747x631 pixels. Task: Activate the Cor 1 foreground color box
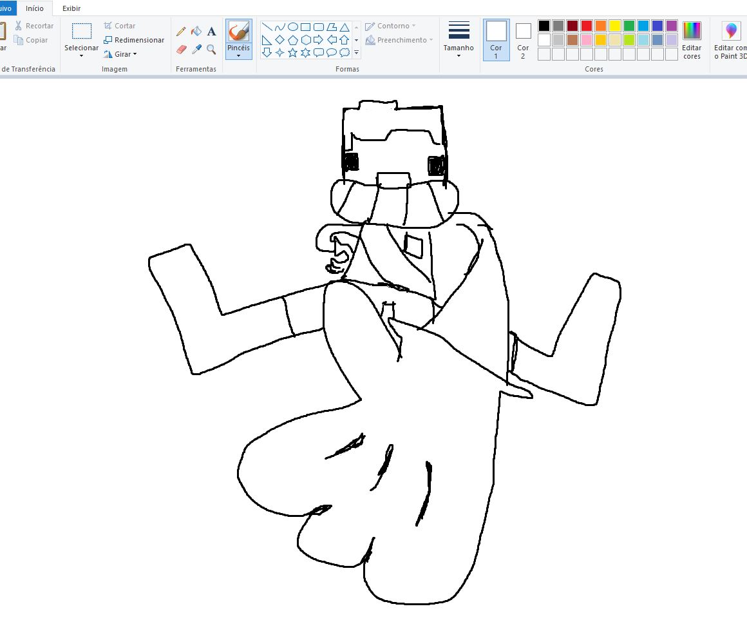496,40
